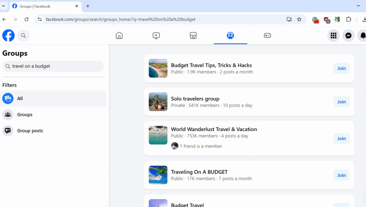
Task: Click Traveling On A BUDGET thumbnail
Action: point(158,175)
